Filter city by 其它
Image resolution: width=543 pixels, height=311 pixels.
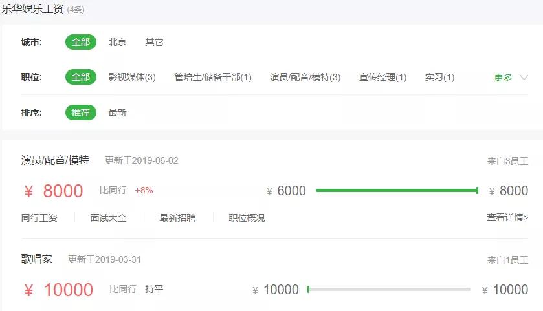(154, 42)
